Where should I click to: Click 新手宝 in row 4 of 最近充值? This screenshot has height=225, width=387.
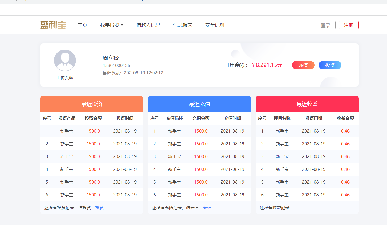[175, 169]
